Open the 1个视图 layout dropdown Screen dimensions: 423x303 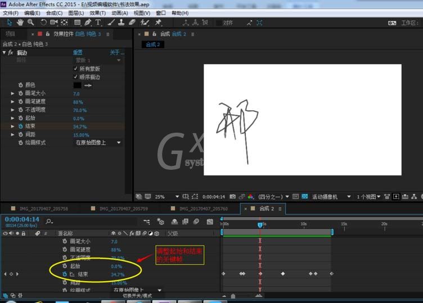368,197
